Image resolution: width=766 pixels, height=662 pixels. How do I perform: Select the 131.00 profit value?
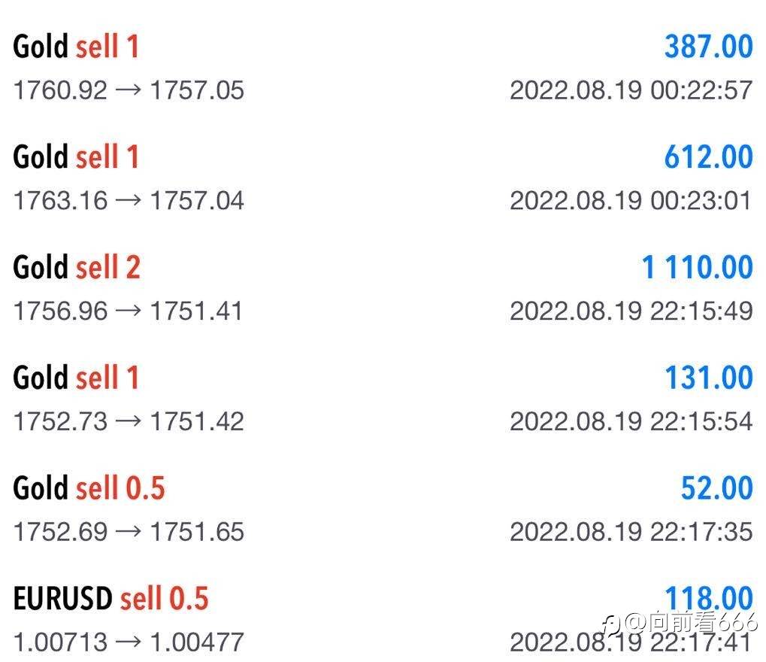[x=709, y=378]
